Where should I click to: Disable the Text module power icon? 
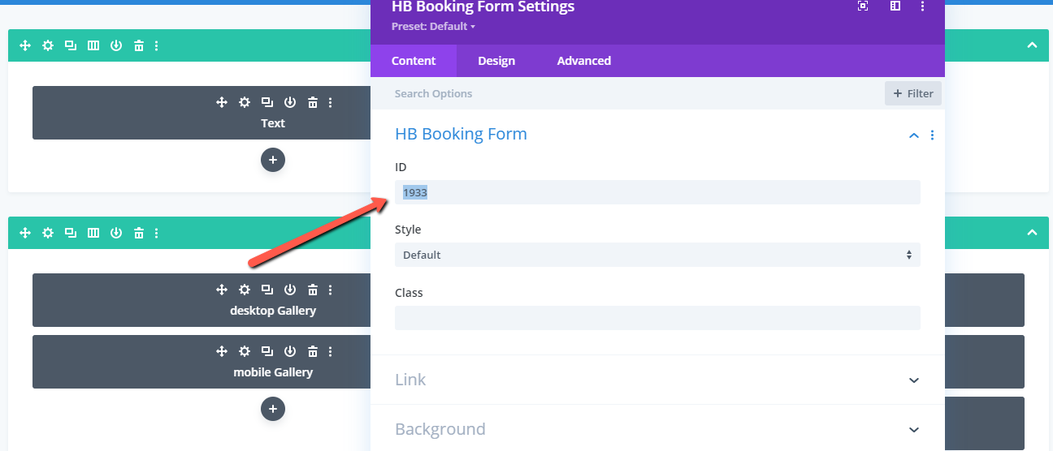[x=290, y=102]
